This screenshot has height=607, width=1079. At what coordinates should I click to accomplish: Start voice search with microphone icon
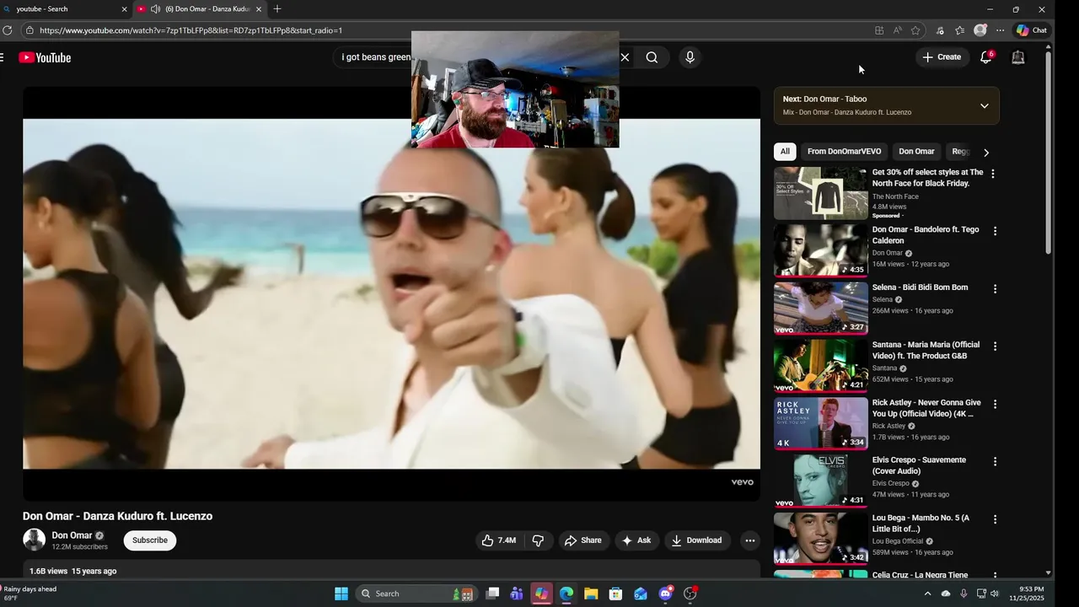[690, 57]
